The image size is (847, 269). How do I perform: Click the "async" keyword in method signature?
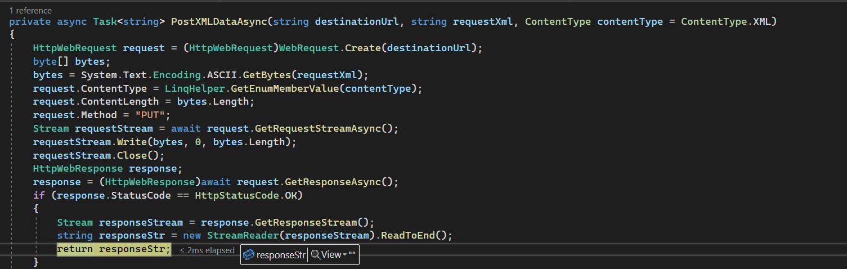click(72, 21)
